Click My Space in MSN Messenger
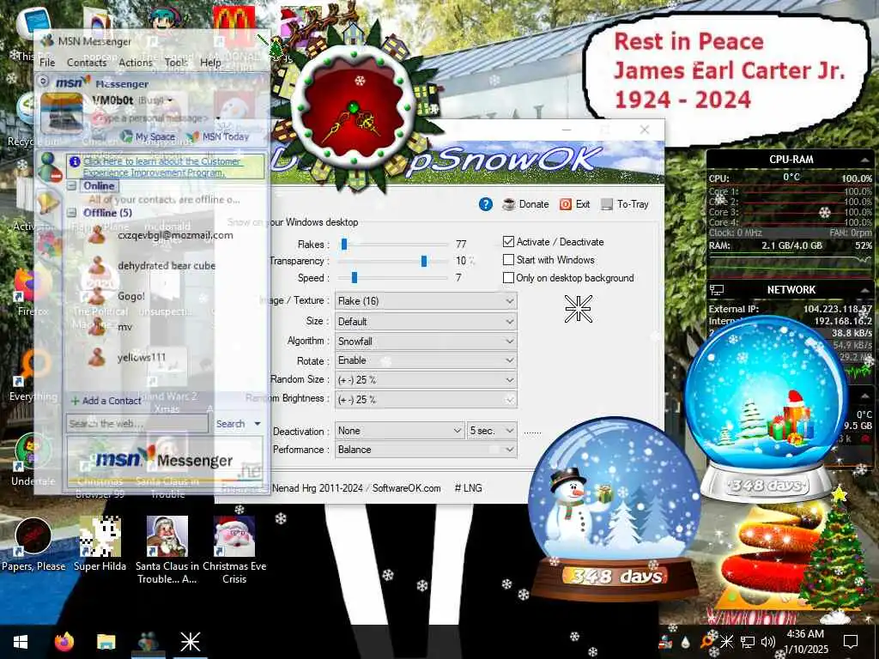Image resolution: width=879 pixels, height=659 pixels. click(149, 136)
